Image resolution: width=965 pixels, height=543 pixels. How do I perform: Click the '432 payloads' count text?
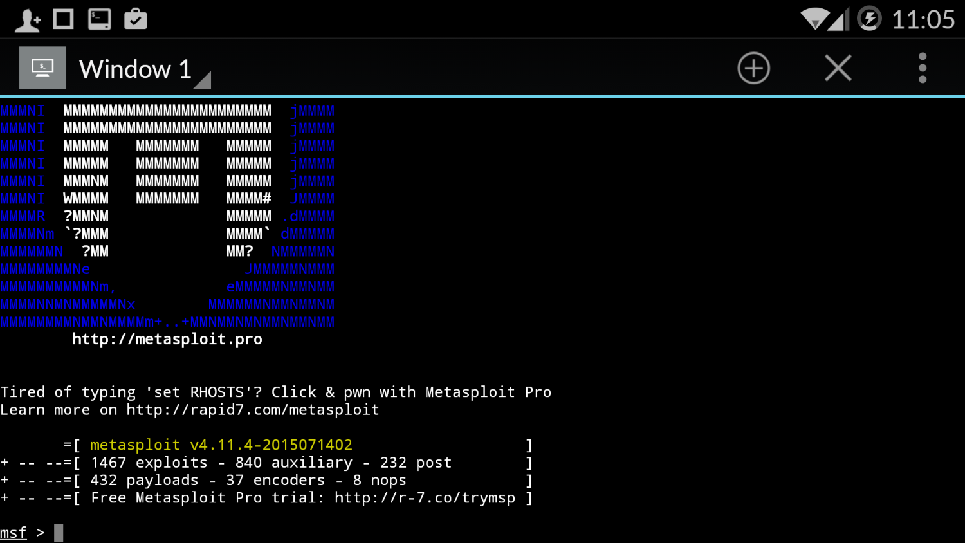(x=145, y=480)
